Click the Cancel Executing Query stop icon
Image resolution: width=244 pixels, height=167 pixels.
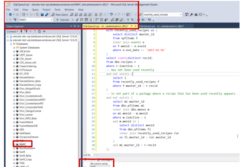point(73,20)
